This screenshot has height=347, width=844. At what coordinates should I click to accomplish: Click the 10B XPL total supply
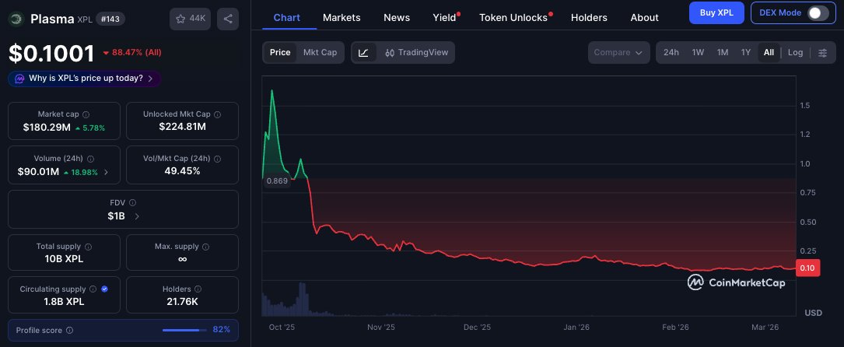[64, 259]
